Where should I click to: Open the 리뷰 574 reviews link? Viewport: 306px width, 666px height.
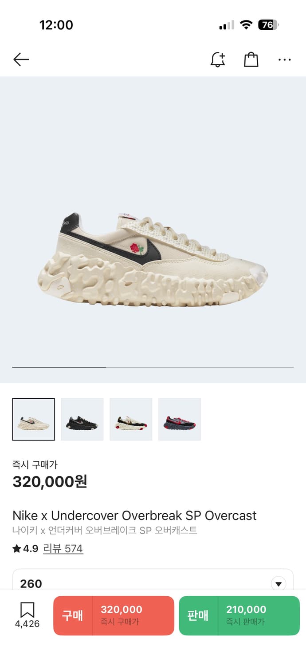(63, 549)
